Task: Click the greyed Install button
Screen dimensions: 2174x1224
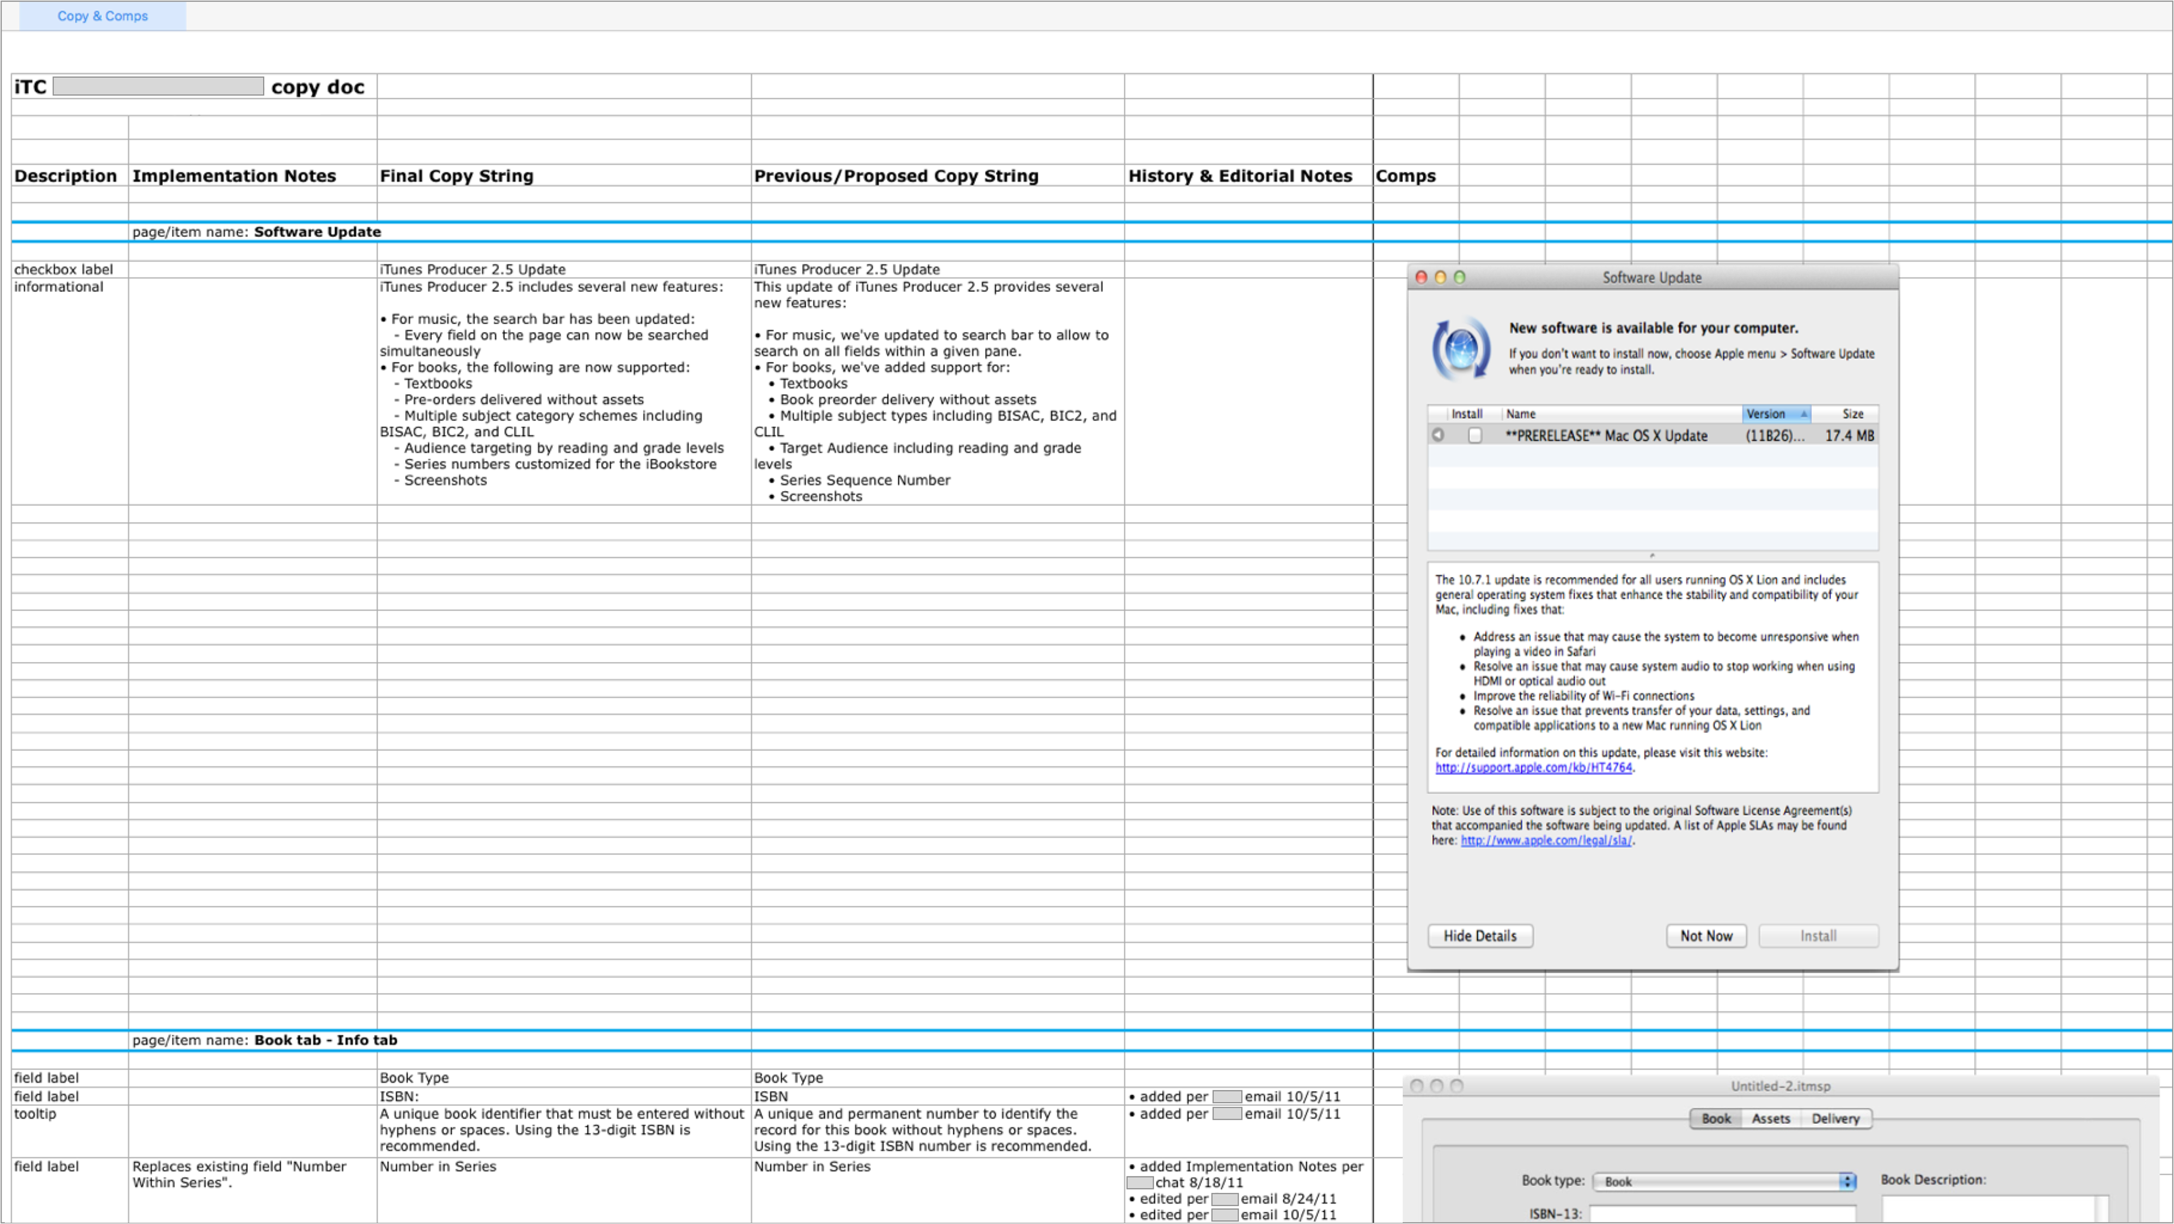Action: tap(1818, 937)
